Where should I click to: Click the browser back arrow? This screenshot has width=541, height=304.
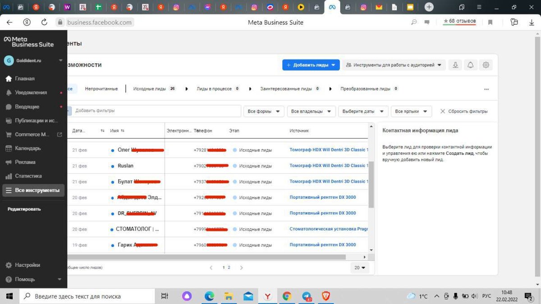point(9,22)
